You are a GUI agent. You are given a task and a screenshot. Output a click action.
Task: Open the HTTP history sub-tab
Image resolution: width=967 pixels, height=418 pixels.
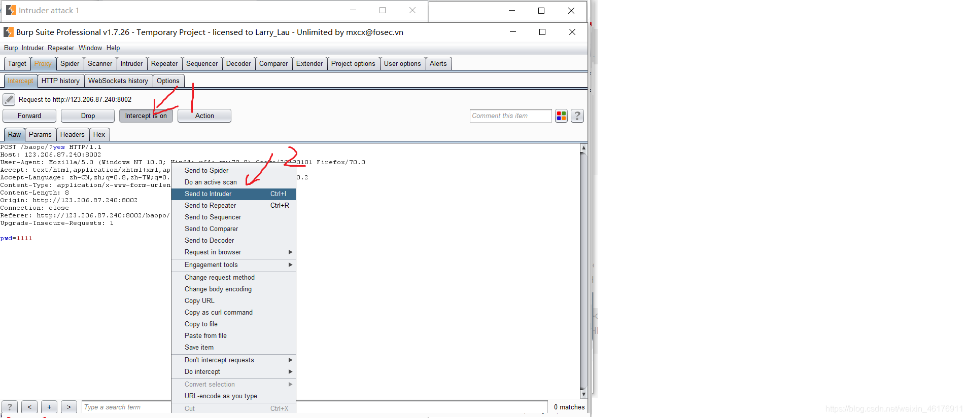coord(60,81)
